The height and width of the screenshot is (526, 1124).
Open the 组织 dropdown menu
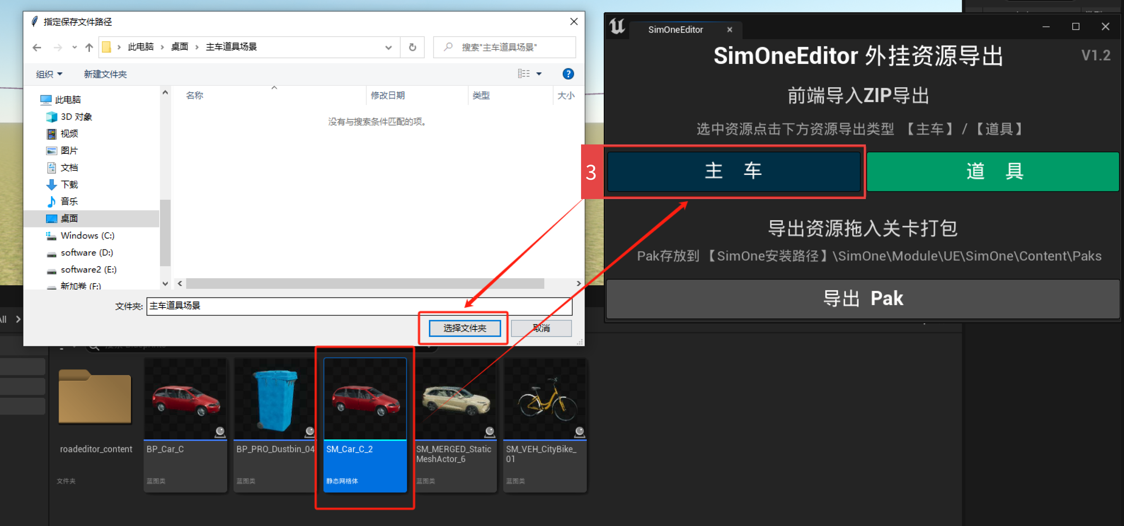49,74
